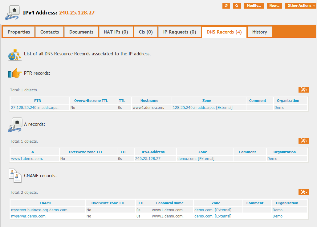Select the NAT IPs (0) tab

pyautogui.click(x=116, y=32)
